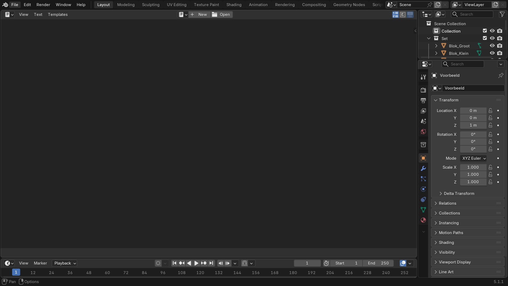Open the rotation Mode XYZ Euler dropdown
Screen dimensions: 508x286
(473, 158)
